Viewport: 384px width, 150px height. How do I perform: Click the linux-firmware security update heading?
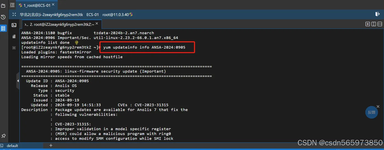coord(96,71)
